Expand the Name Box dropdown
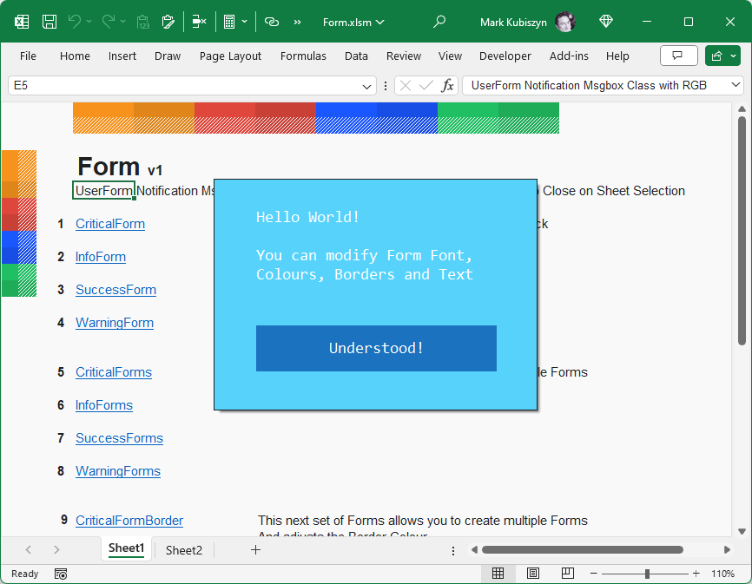The image size is (752, 584). 367,86
